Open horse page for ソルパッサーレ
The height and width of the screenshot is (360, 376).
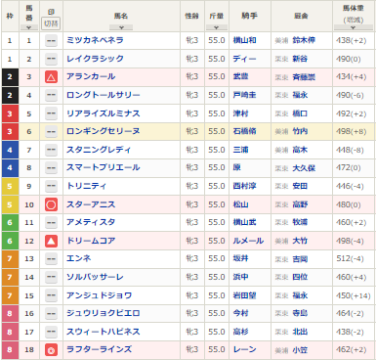click(95, 277)
